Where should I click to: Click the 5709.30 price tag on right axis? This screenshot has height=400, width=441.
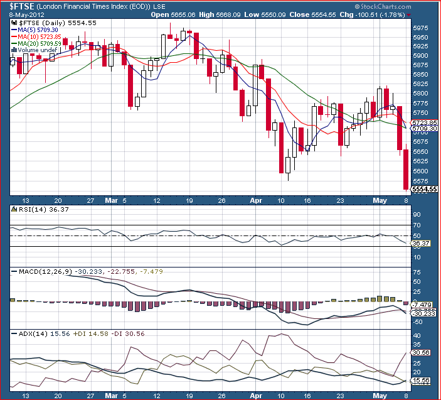(425, 129)
